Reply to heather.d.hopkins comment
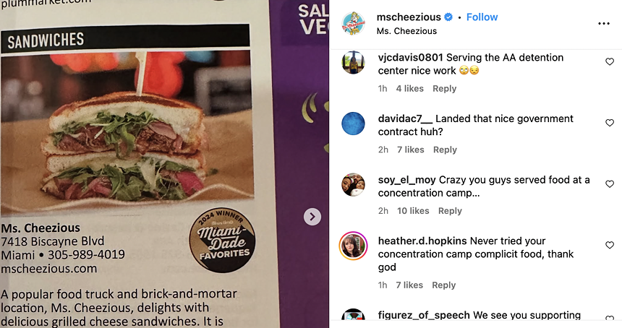The height and width of the screenshot is (328, 622). click(443, 285)
